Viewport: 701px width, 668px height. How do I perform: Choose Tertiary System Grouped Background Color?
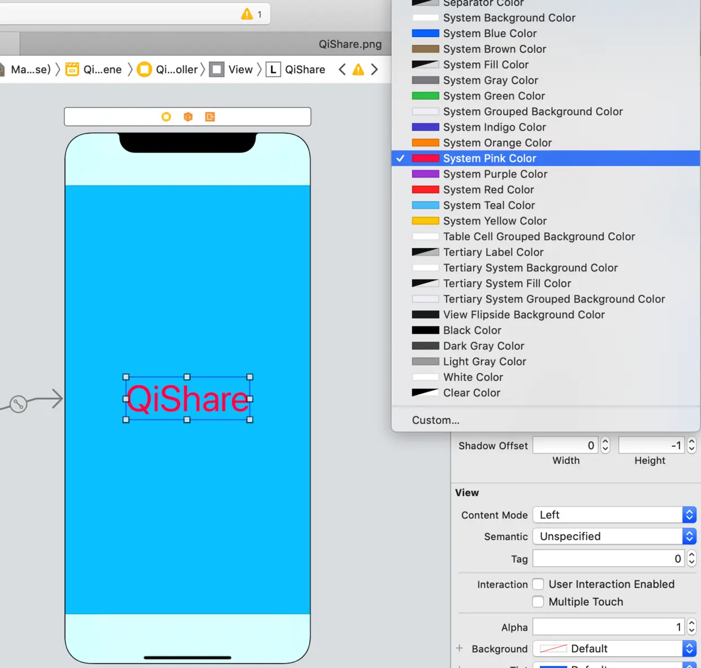pos(546,299)
